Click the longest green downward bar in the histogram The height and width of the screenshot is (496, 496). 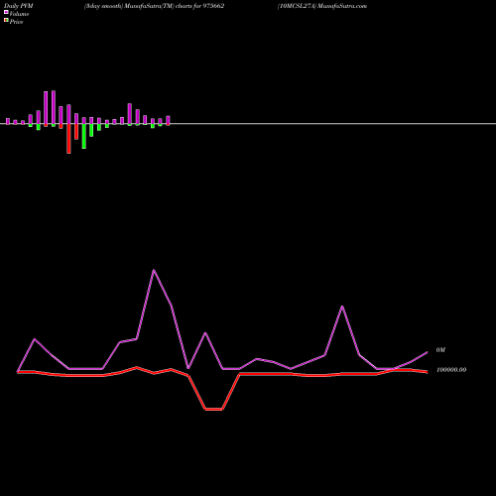tap(84, 136)
